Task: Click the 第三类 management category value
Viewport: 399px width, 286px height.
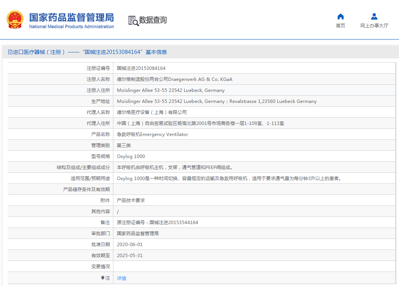Action: 124,145
